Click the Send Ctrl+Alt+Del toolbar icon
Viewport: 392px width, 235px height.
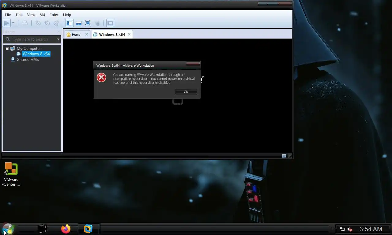(25, 23)
